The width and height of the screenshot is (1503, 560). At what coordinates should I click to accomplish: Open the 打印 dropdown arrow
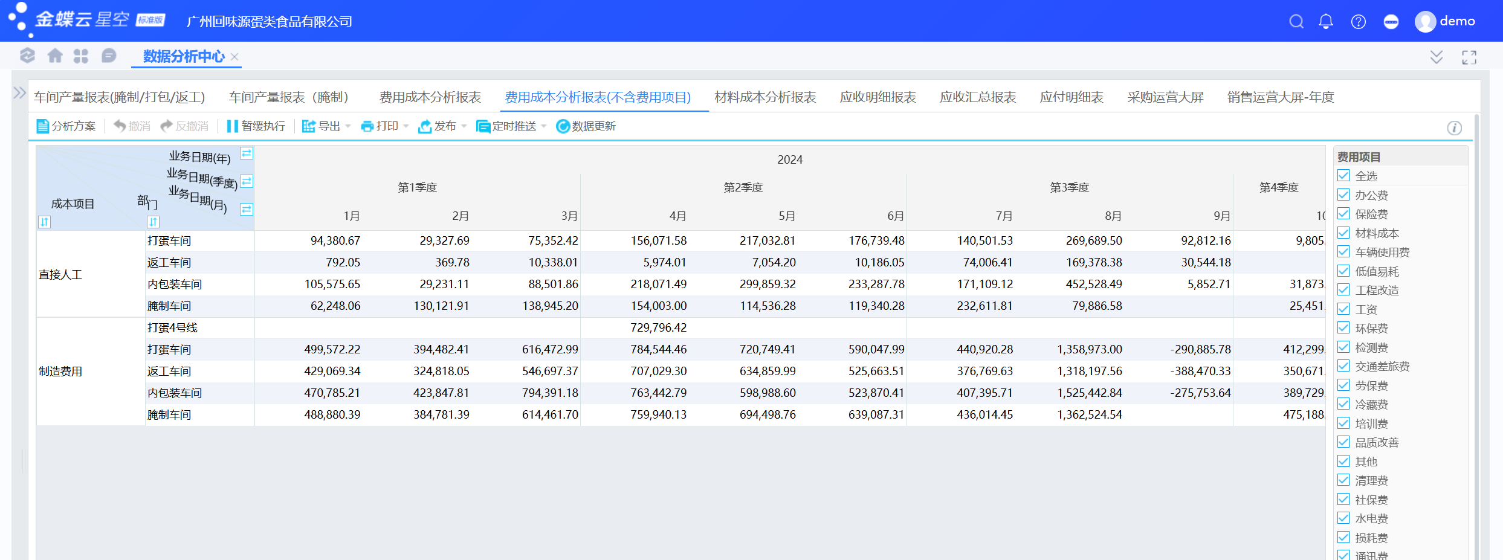coord(406,126)
